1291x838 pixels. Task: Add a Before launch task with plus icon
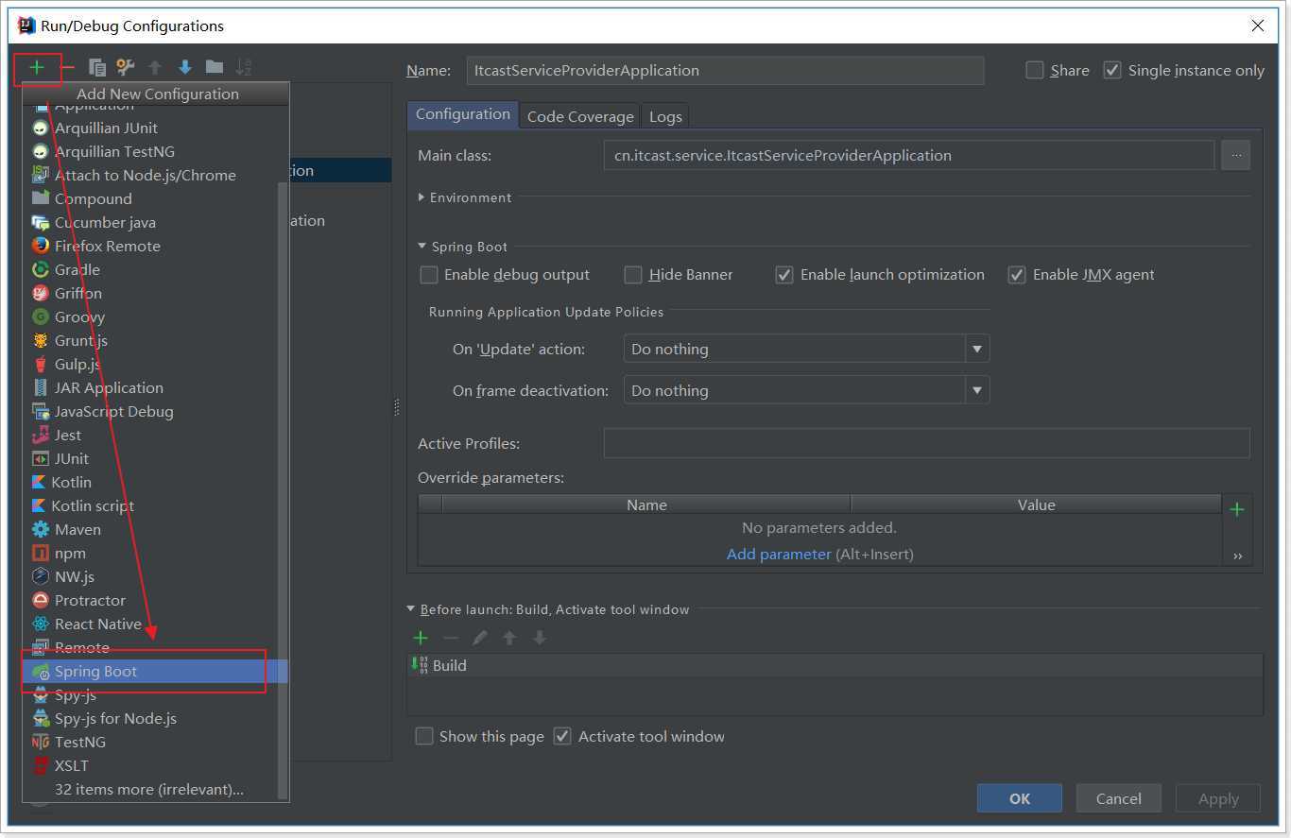[x=422, y=638]
